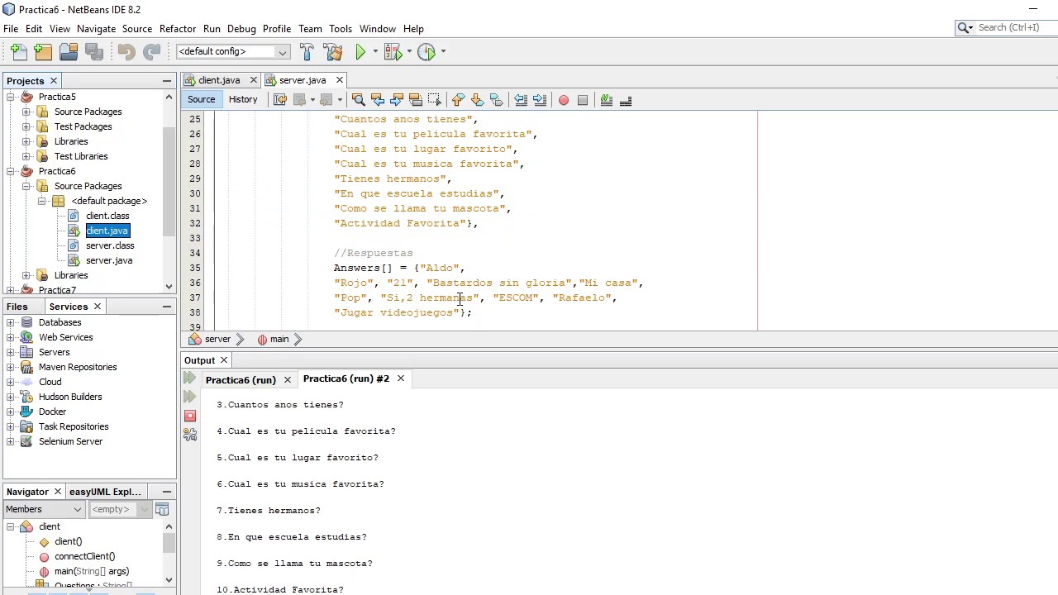Click the Clean and Build Project icon
This screenshot has height=595, width=1058.
[334, 51]
